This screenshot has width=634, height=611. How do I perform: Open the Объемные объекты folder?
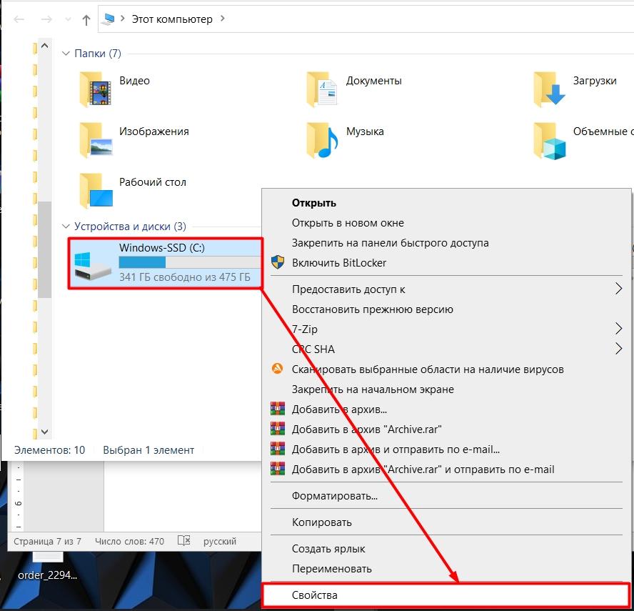pyautogui.click(x=583, y=140)
